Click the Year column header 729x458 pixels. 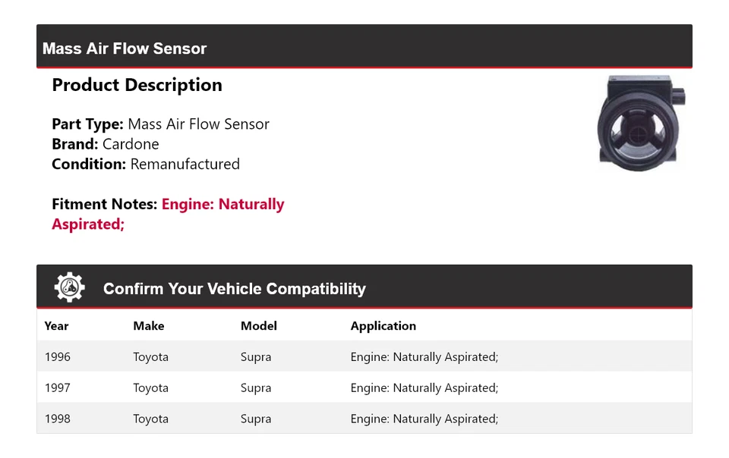click(56, 326)
